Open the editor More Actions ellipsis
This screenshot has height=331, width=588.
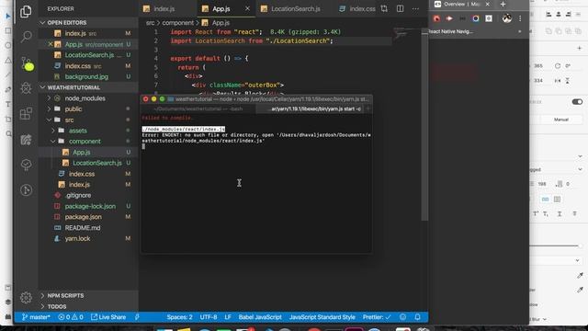tap(415, 8)
